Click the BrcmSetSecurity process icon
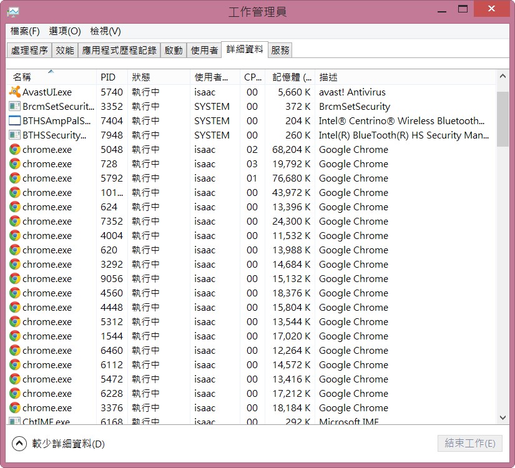 pyautogui.click(x=15, y=107)
